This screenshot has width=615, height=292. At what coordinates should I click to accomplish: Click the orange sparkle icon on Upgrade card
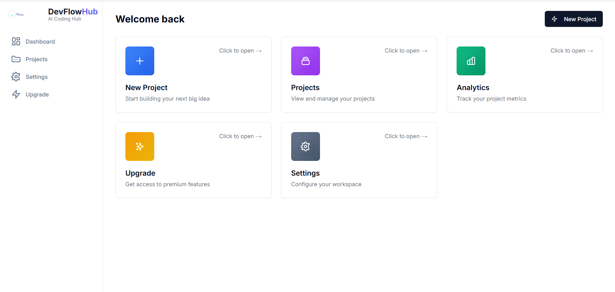(139, 146)
